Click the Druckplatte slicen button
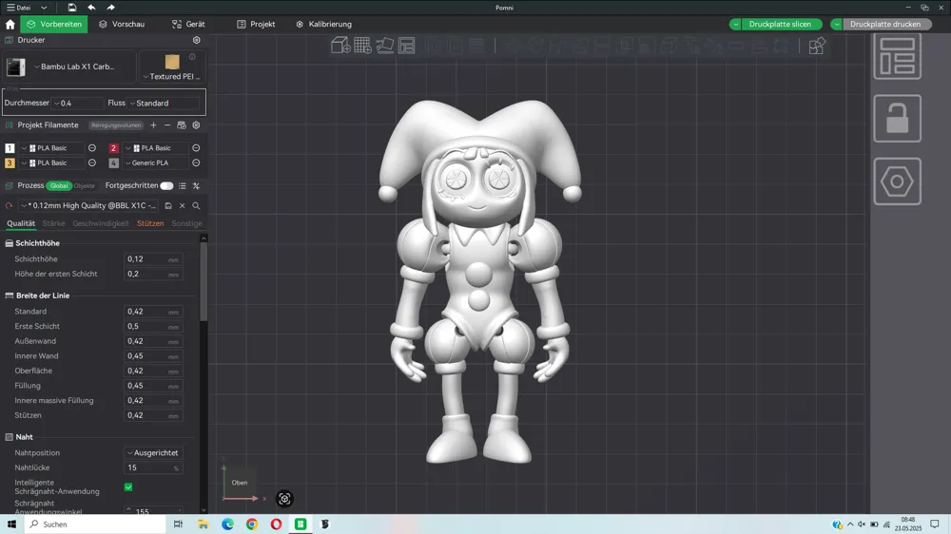951x534 pixels. coord(780,25)
